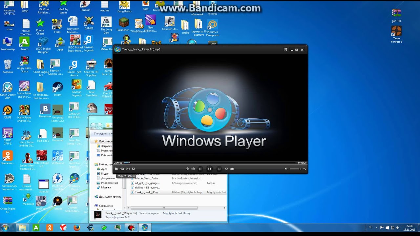Click the RU language indicator

point(370,227)
